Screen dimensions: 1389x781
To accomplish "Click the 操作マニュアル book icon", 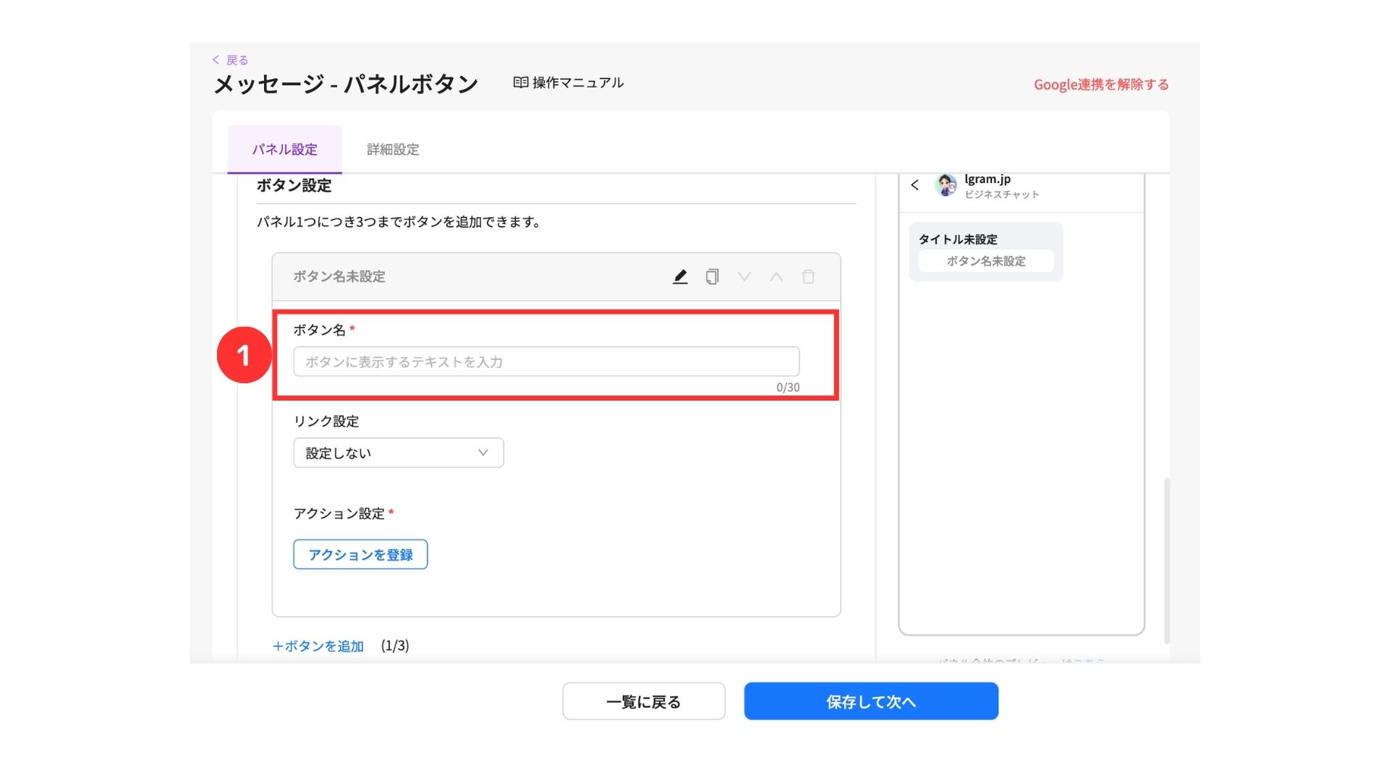I will 520,82.
